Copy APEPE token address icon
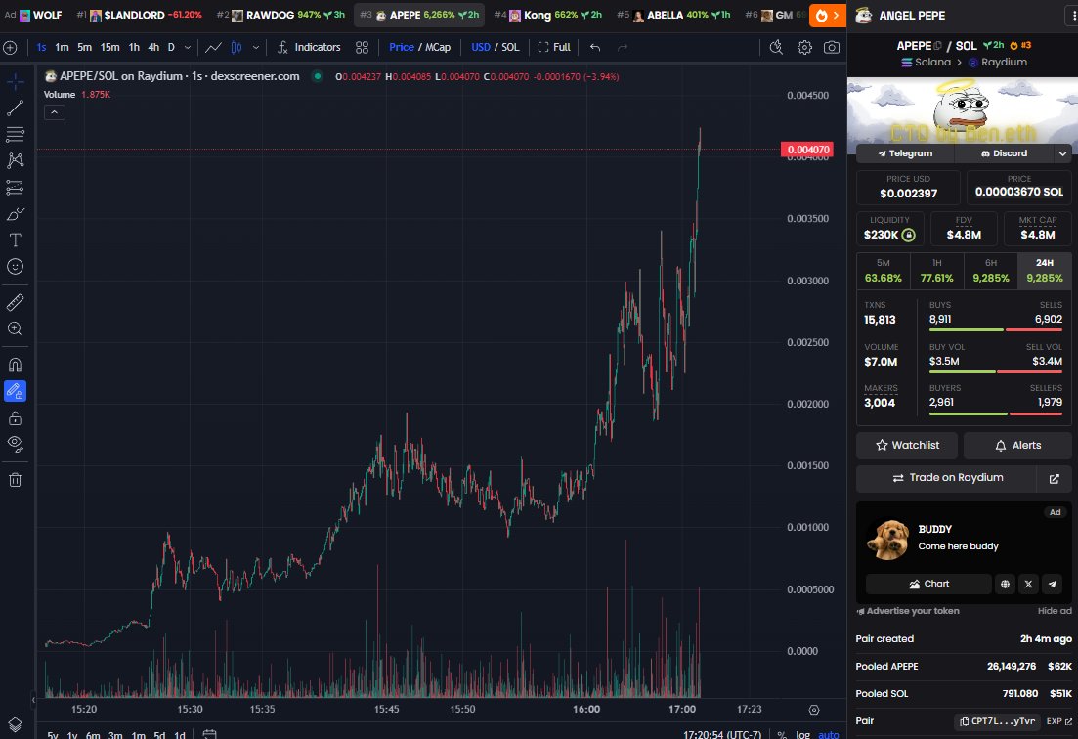Viewport: 1078px width, 739px height. coord(937,46)
